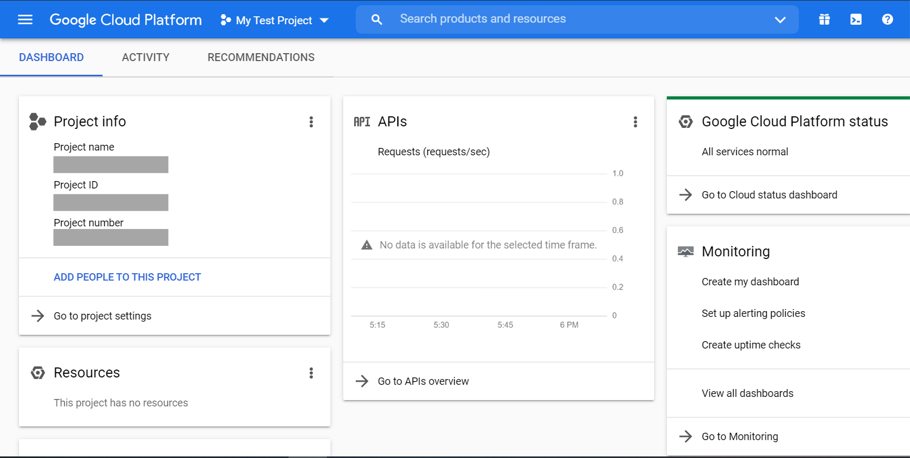Click the search magnifier icon

[x=377, y=19]
